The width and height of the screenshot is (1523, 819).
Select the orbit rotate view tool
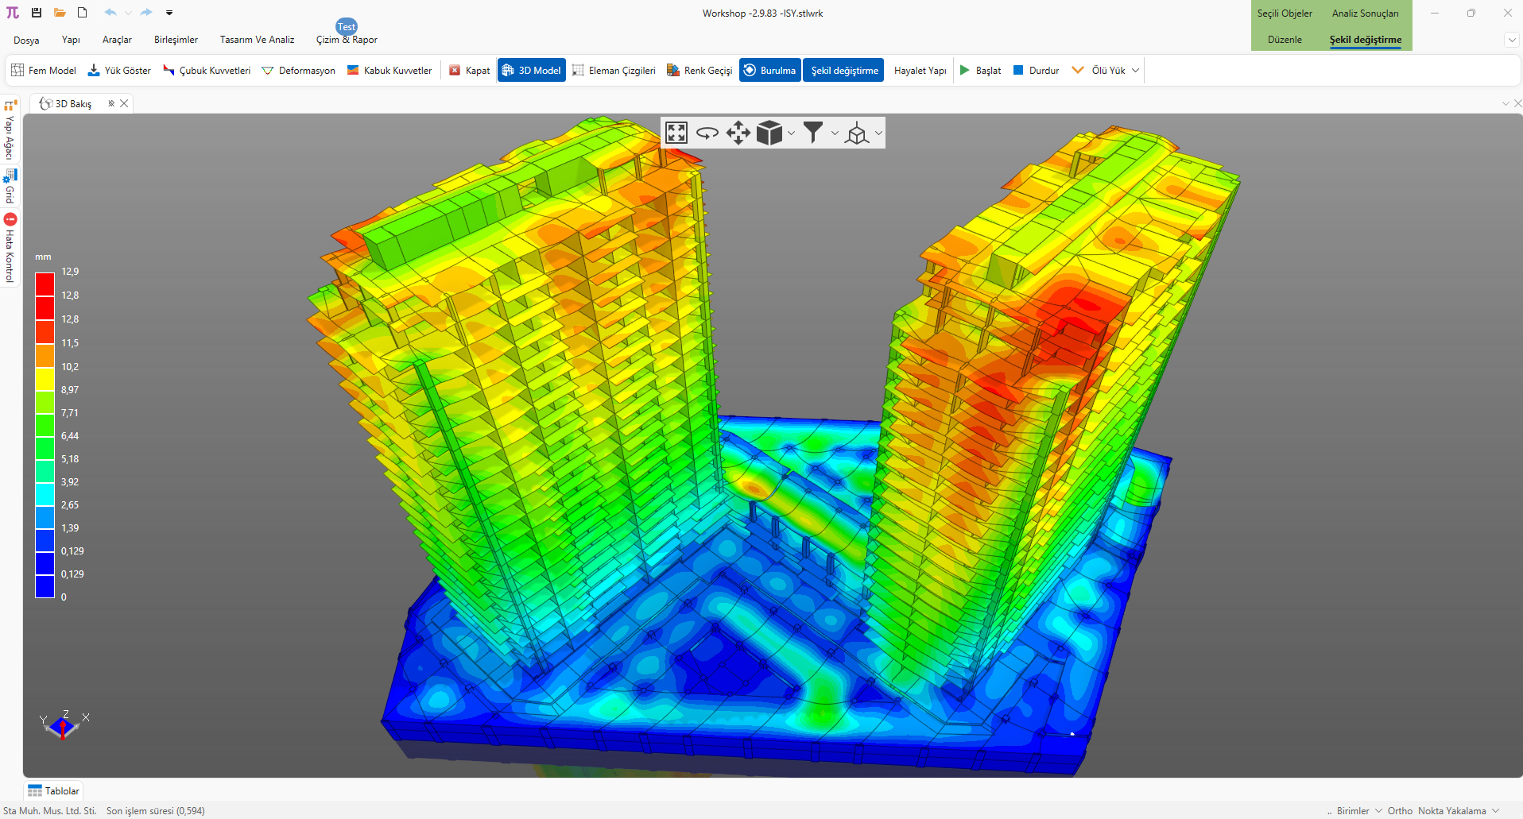tap(707, 133)
